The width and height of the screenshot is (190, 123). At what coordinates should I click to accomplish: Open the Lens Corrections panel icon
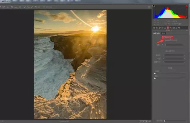pos(168,28)
